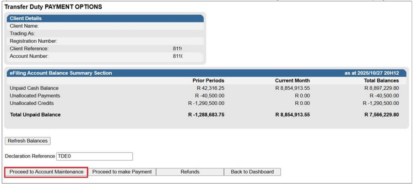Click the R 7,566,229.80 total unpaid amount
The width and height of the screenshot is (413, 184).
[x=381, y=115]
